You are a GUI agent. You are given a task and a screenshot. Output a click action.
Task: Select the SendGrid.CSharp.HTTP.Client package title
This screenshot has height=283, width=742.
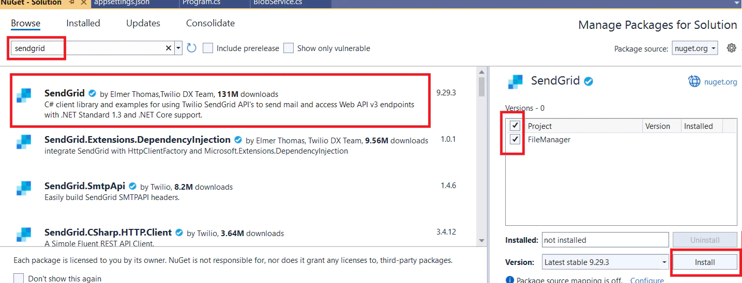[108, 232]
